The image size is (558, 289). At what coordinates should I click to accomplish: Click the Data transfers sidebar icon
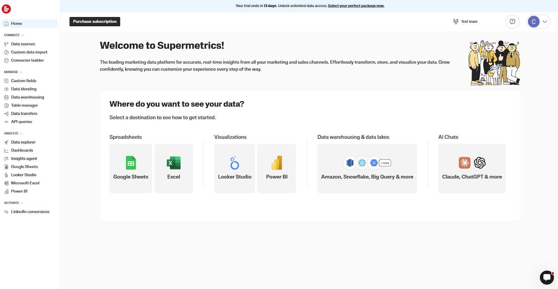click(6, 113)
